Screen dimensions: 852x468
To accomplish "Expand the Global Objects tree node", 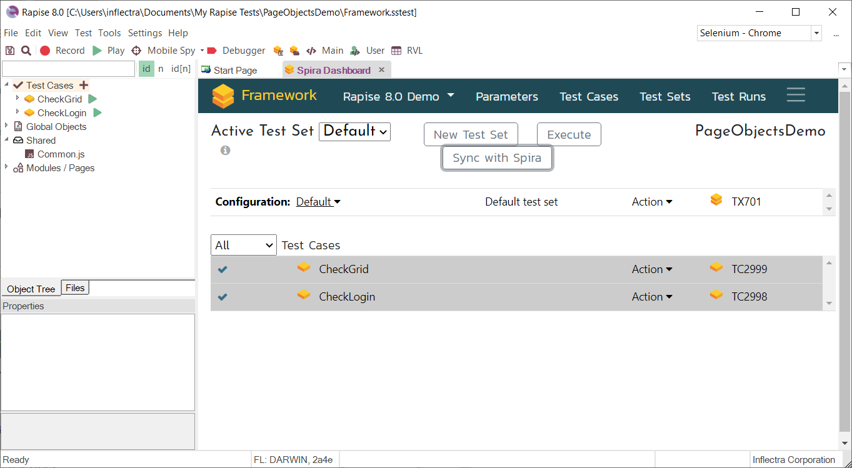I will [7, 126].
